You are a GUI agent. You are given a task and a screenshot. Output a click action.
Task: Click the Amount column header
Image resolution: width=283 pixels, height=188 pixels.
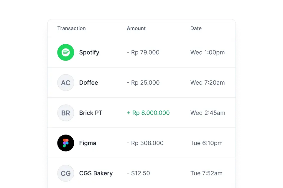(136, 28)
